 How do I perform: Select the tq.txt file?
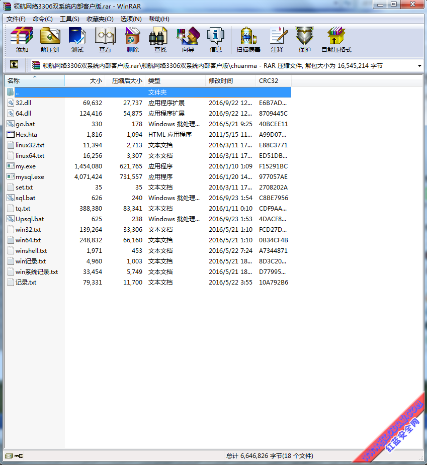pyautogui.click(x=23, y=209)
